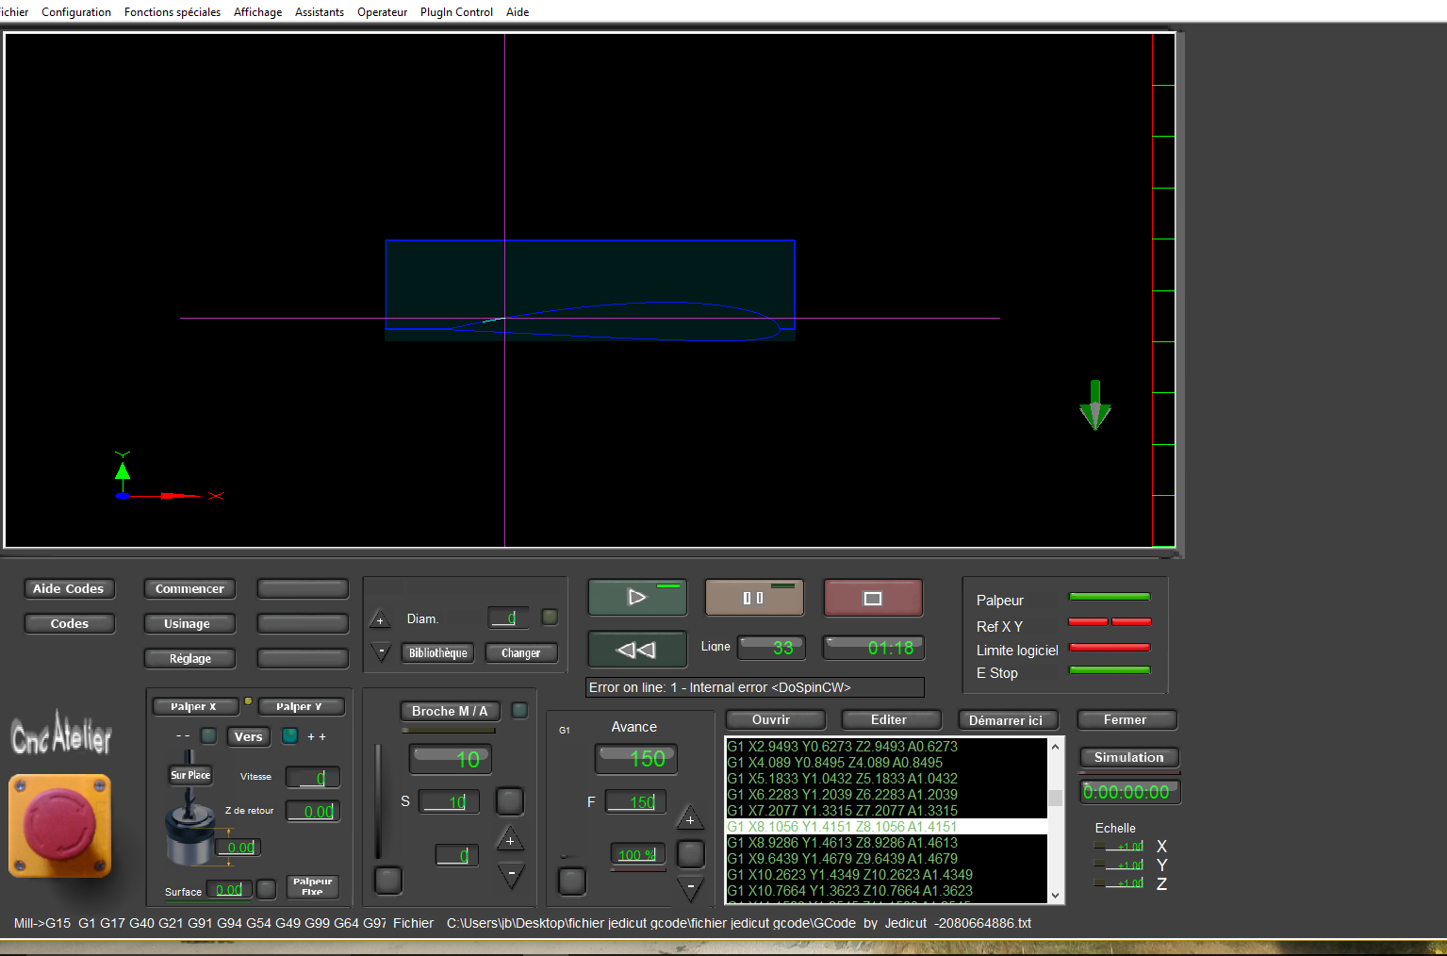Click the feed rate Avance plus triangle
Viewport: 1447px width, 956px height.
pos(690,818)
